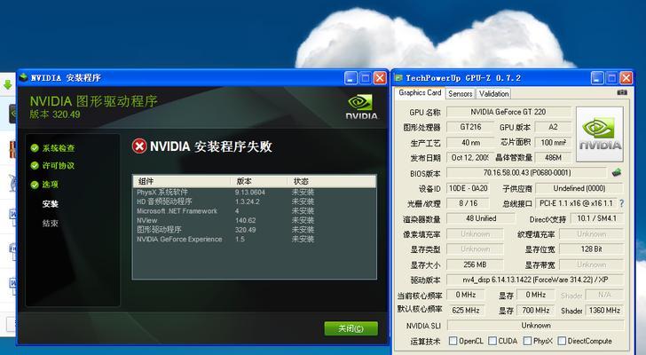Click the 设备ID field 10DE - 0A20
This screenshot has width=646, height=355.
[x=468, y=188]
